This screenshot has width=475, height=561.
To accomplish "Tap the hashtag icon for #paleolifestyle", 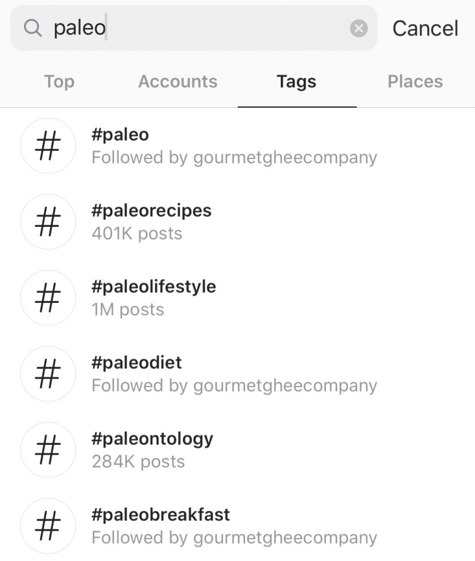I will click(48, 297).
